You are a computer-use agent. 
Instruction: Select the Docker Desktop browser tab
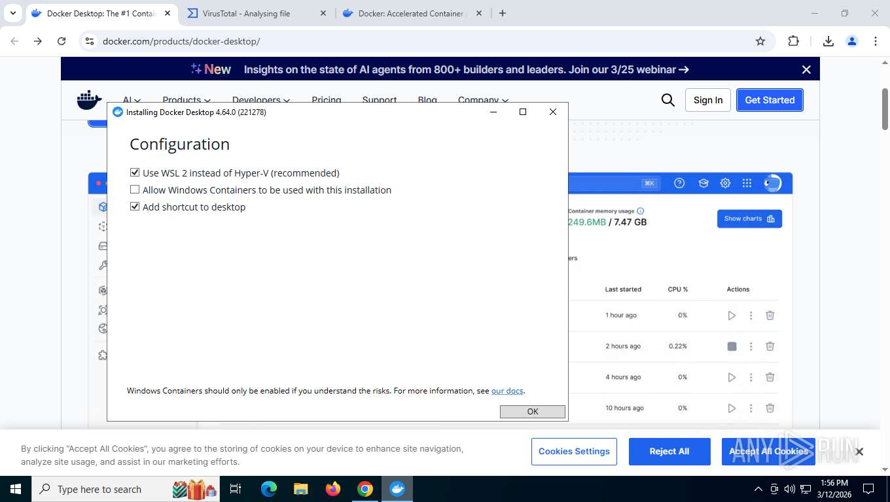[x=100, y=13]
